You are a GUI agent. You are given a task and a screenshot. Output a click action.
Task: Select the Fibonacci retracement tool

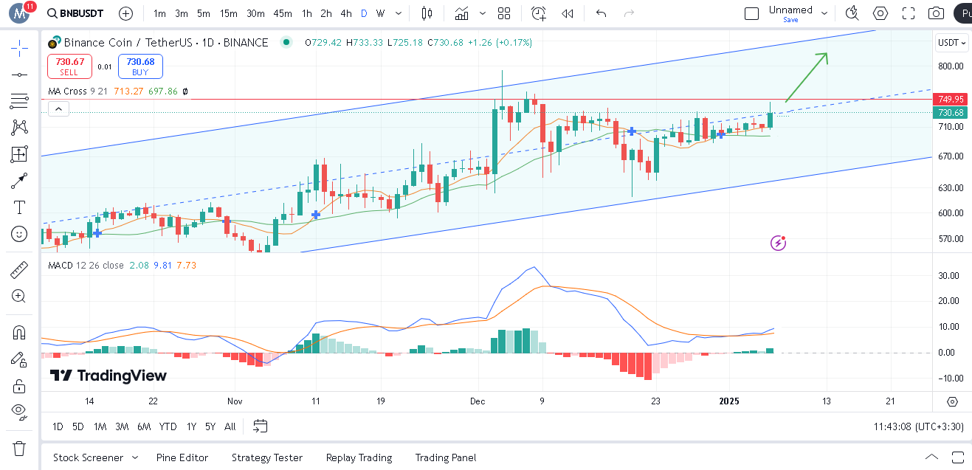[x=19, y=101]
